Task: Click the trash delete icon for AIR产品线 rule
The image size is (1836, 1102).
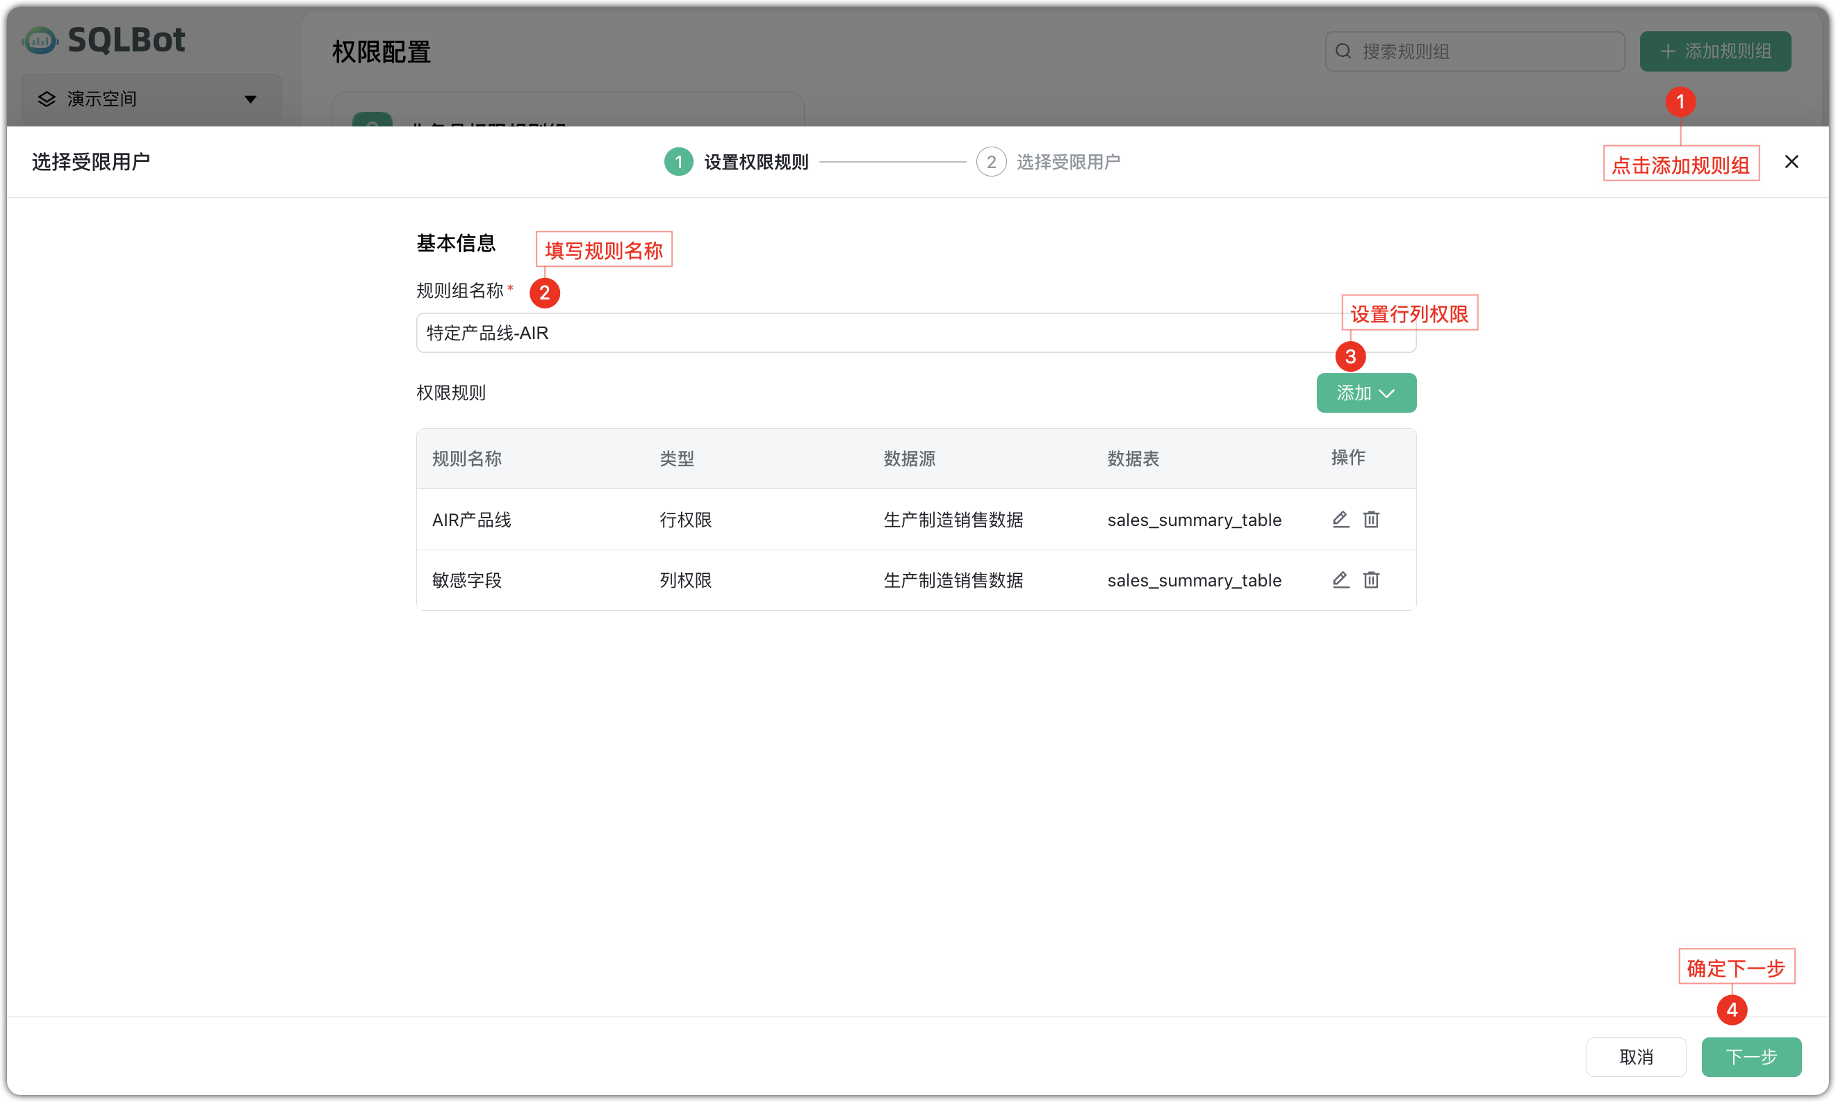Action: (1371, 519)
